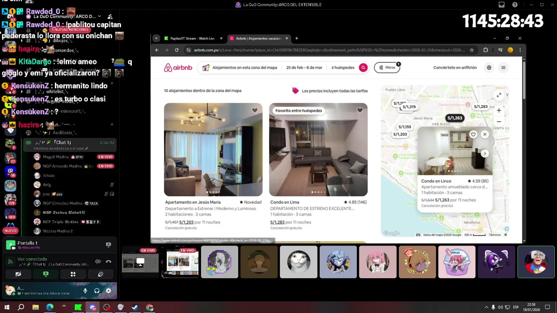The image size is (557, 313).
Task: Click the Condo en Lince card title
Action: [x=436, y=181]
